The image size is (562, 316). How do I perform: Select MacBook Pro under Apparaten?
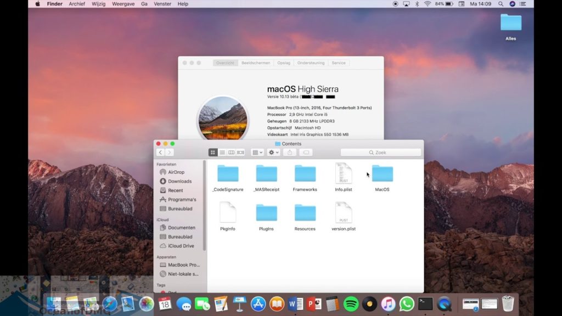click(x=180, y=265)
